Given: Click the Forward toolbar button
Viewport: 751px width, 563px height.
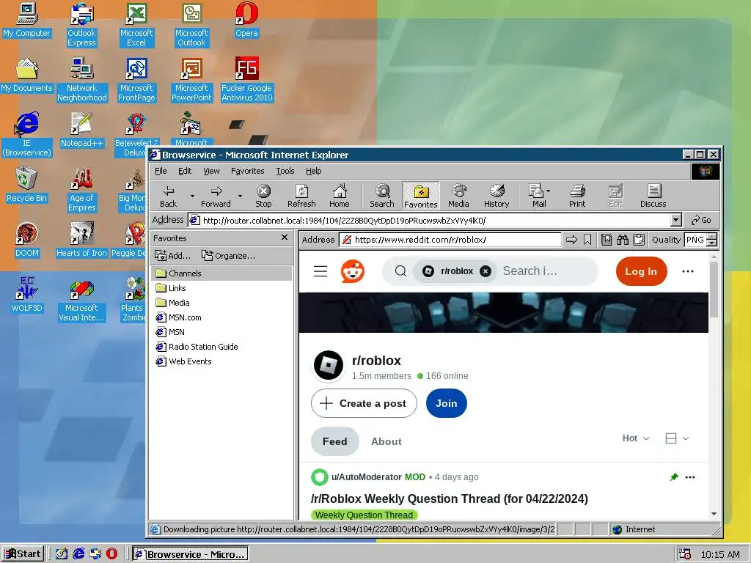Looking at the screenshot, I should click(x=216, y=196).
